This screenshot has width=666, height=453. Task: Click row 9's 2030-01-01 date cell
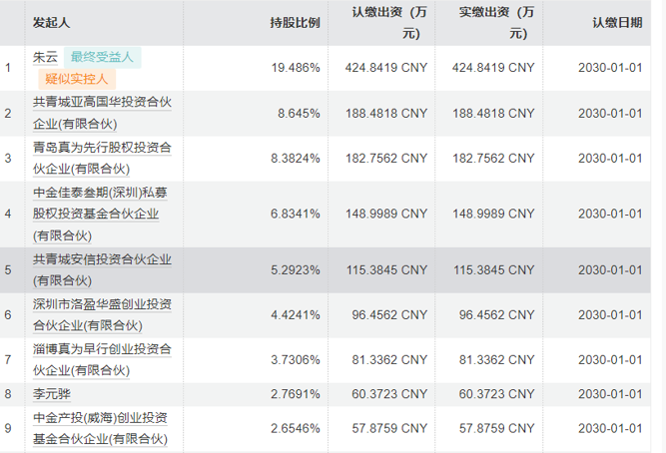[x=610, y=428]
